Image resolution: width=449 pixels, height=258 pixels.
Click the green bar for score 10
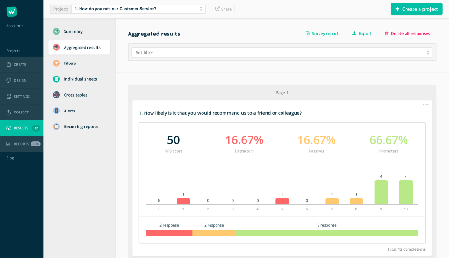(x=406, y=192)
